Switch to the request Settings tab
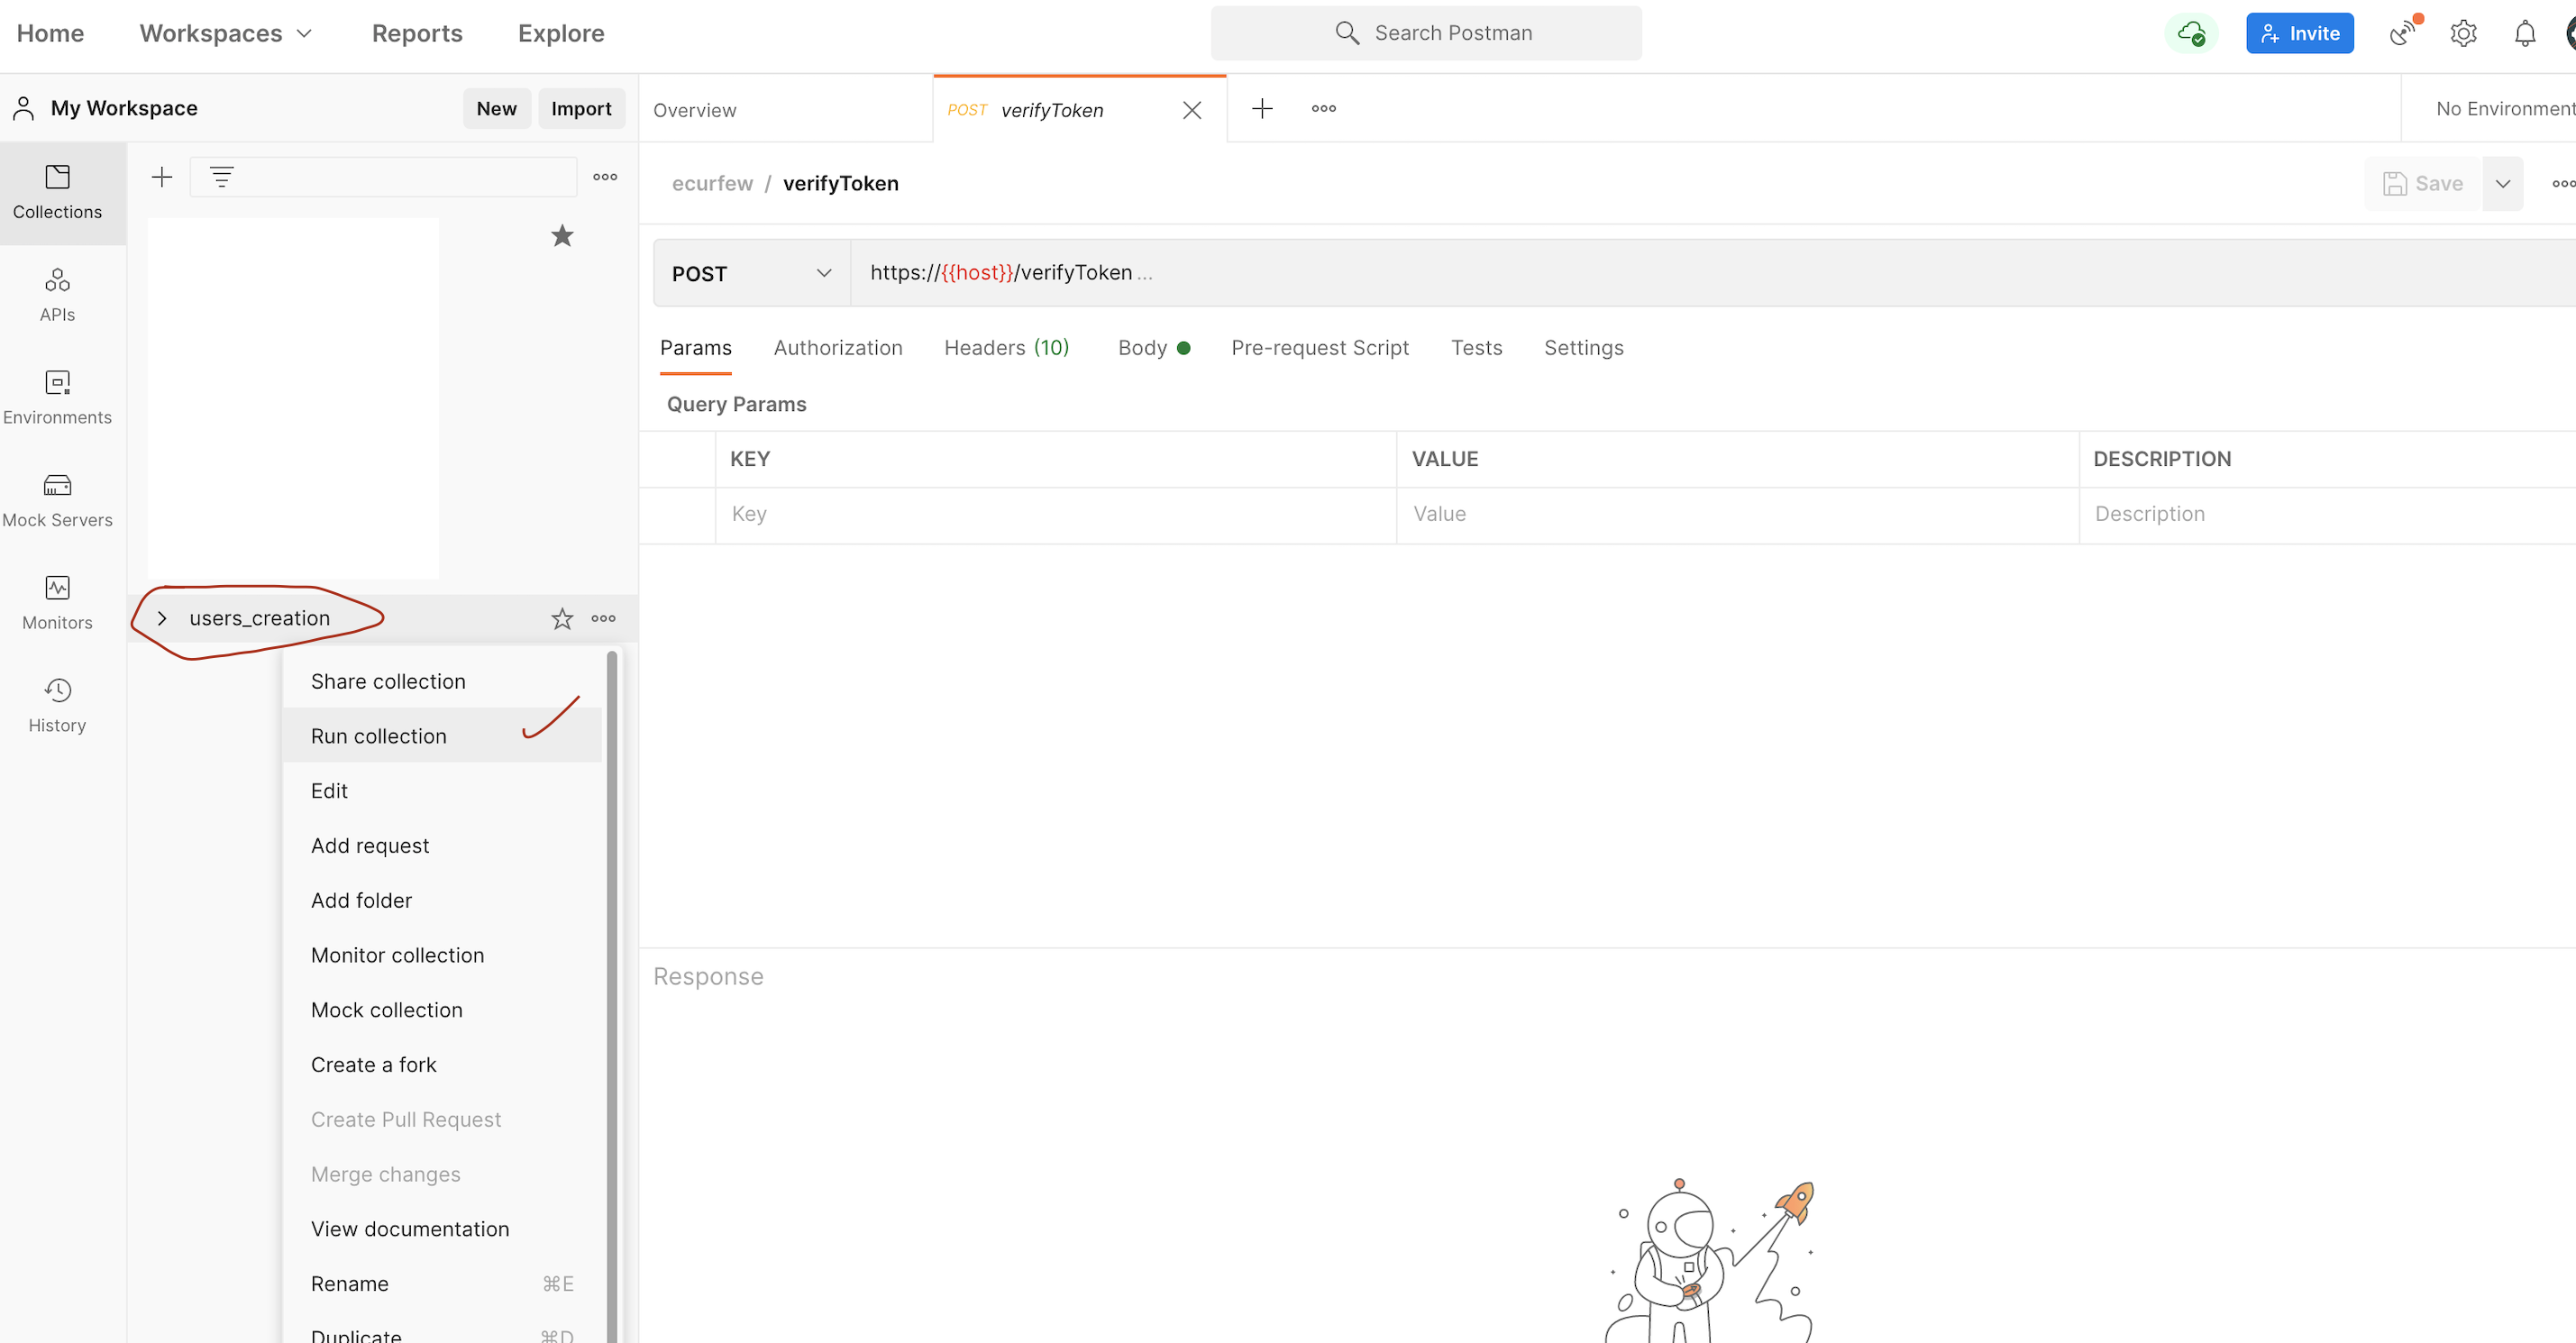Image resolution: width=2576 pixels, height=1343 pixels. point(1584,347)
